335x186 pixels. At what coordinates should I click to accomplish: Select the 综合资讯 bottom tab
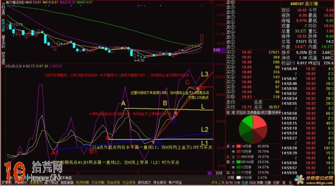[114, 183]
